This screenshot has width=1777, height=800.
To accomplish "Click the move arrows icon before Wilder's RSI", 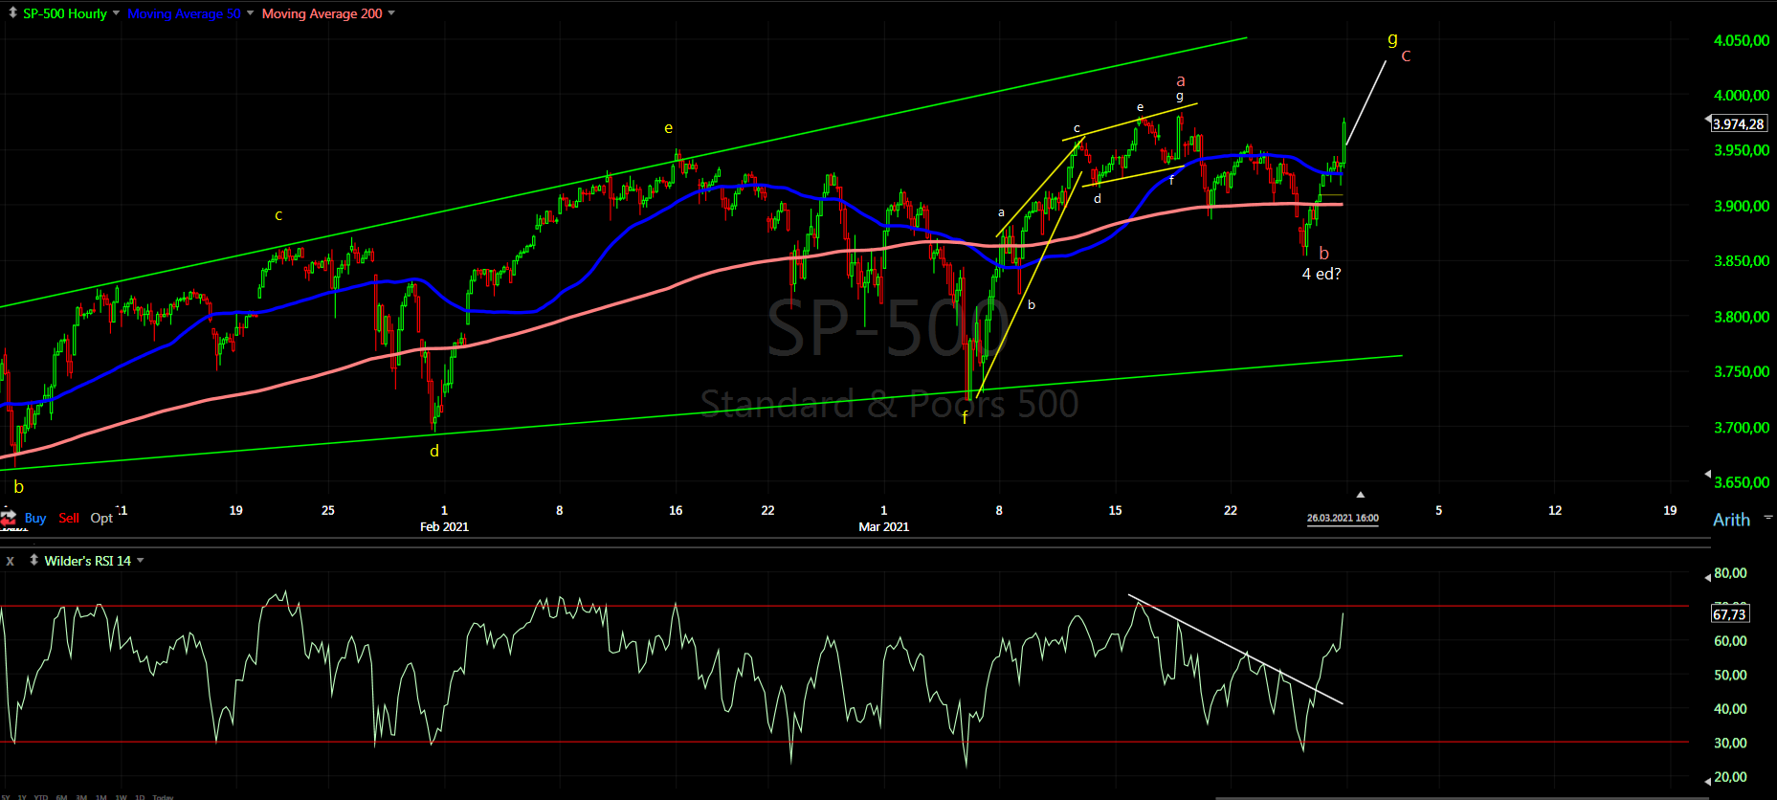I will [34, 560].
